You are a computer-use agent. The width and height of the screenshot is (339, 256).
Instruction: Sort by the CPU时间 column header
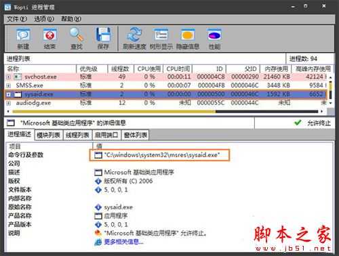pyautogui.click(x=178, y=69)
